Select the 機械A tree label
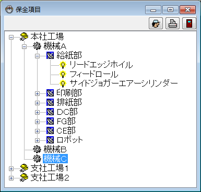201x192 pixels. [x=55, y=46]
